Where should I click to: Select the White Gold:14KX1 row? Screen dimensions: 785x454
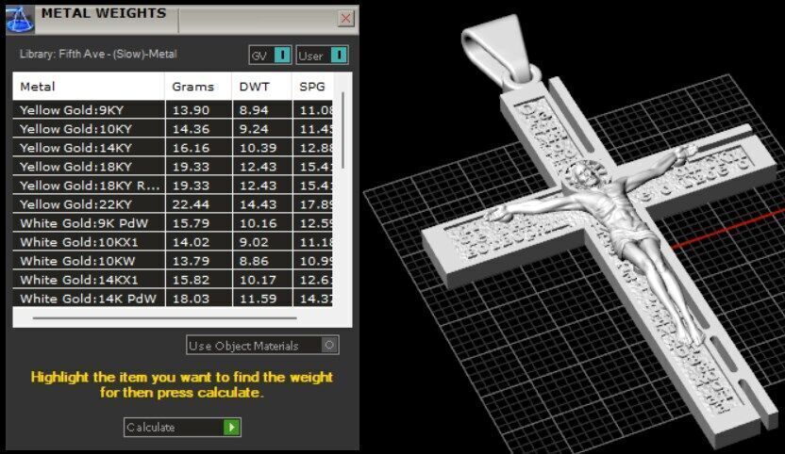pyautogui.click(x=173, y=280)
